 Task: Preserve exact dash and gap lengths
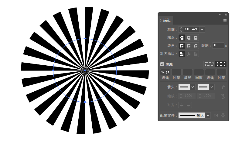pos(209,64)
